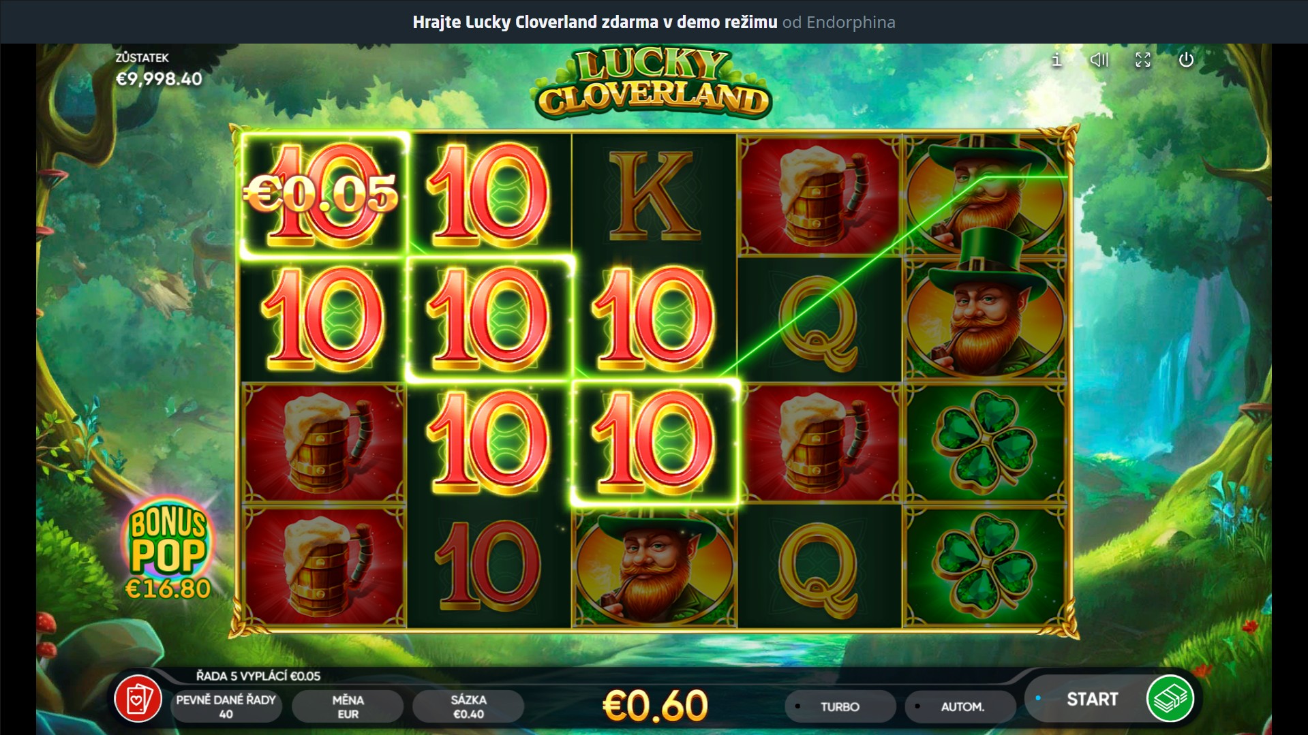
Task: Click the K symbol on the reels
Action: (654, 196)
